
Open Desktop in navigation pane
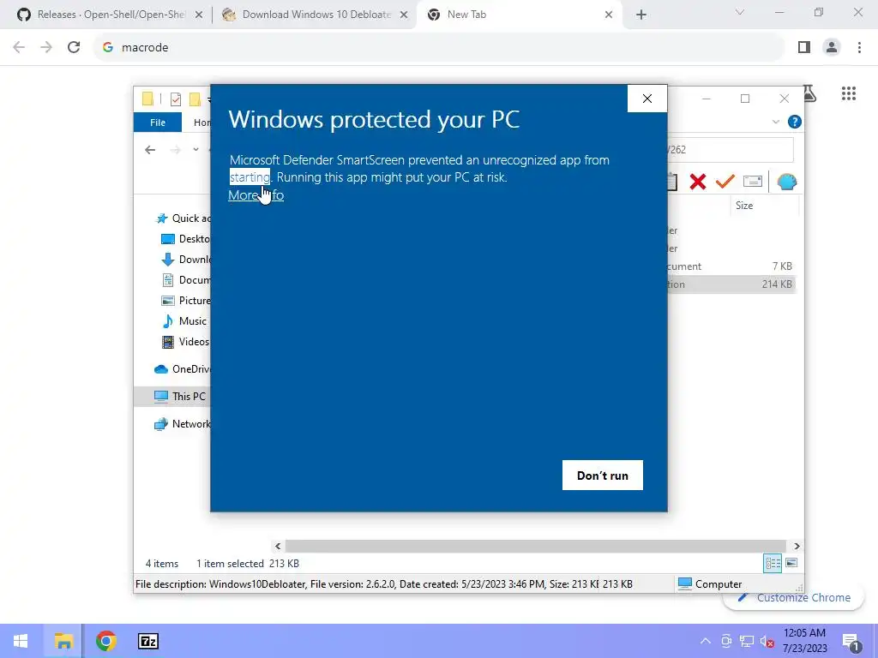[x=186, y=239]
